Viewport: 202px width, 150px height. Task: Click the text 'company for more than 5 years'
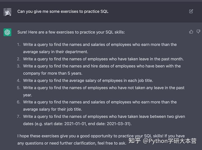coord(53,73)
